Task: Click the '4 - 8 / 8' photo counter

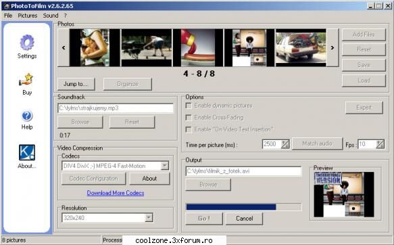Action: coord(199,74)
